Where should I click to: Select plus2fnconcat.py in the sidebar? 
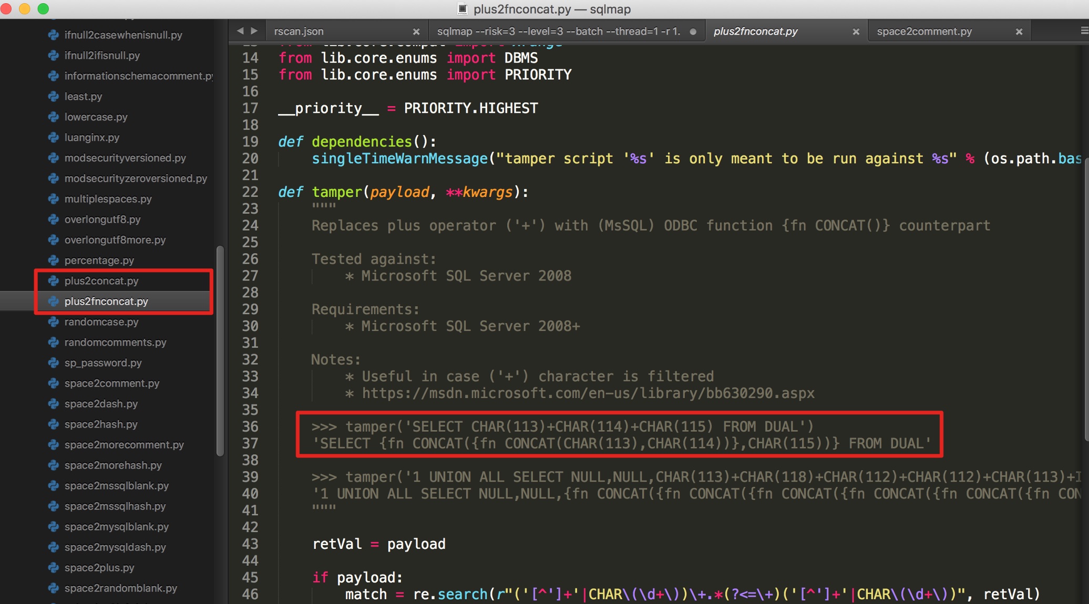point(106,301)
